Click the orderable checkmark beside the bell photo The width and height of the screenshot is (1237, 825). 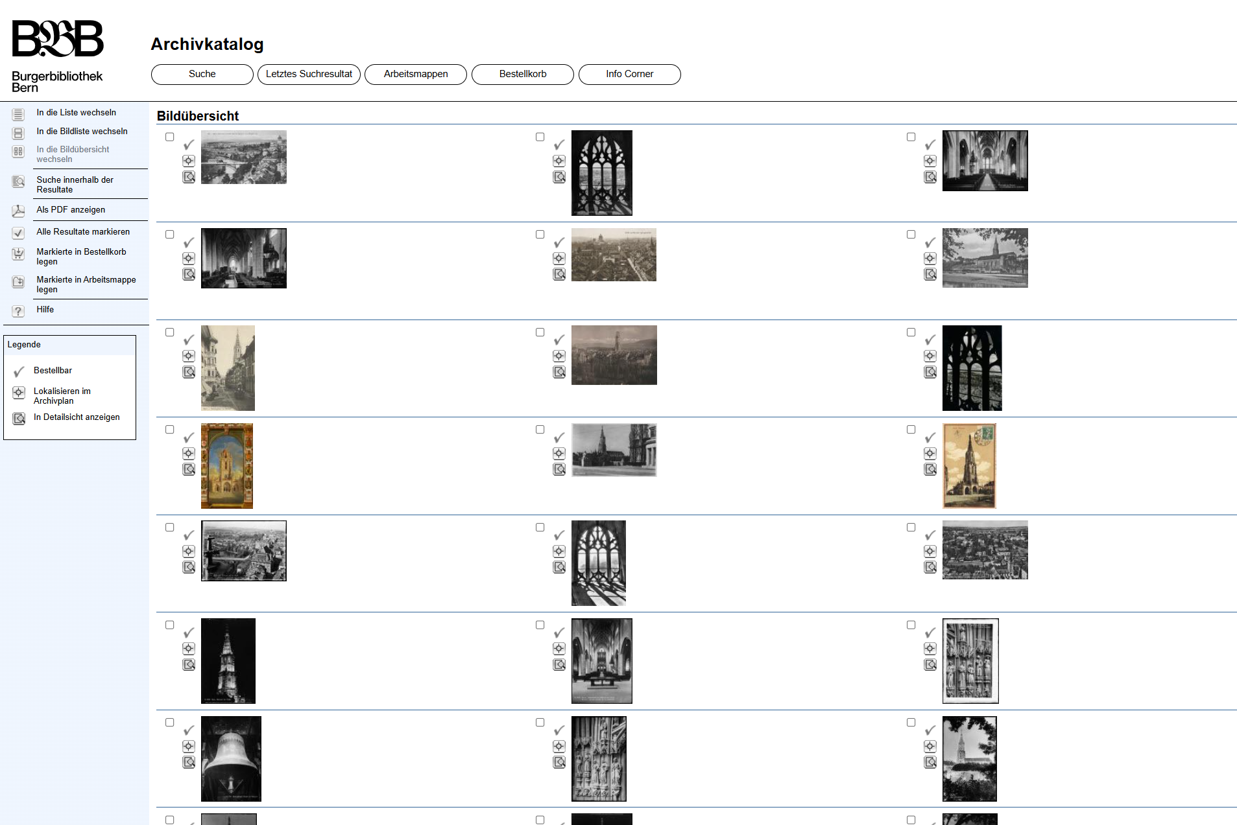[x=188, y=730]
